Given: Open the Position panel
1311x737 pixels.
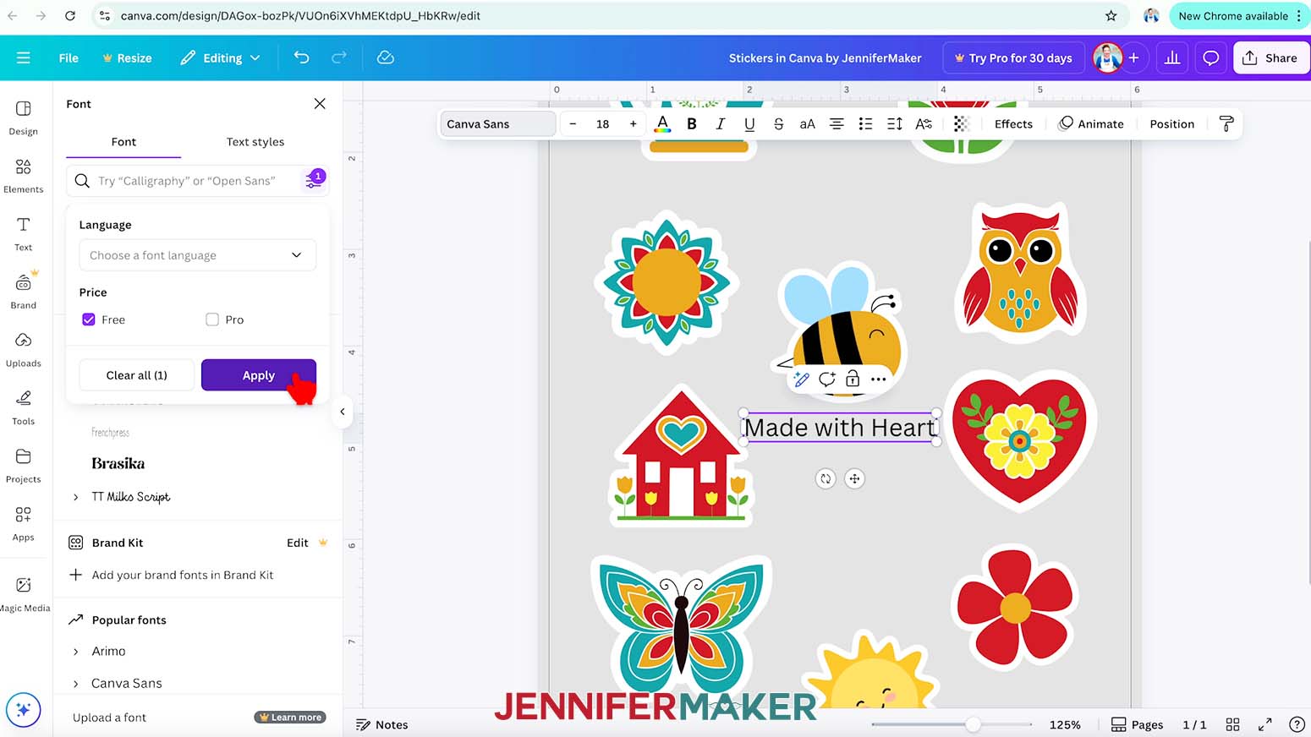Looking at the screenshot, I should click(1171, 124).
